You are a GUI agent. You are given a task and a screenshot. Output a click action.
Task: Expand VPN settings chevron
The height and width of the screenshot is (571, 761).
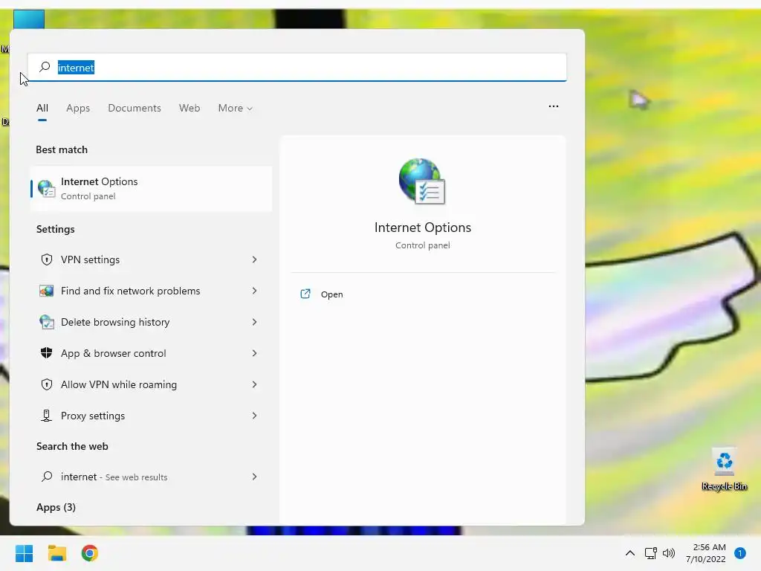254,259
